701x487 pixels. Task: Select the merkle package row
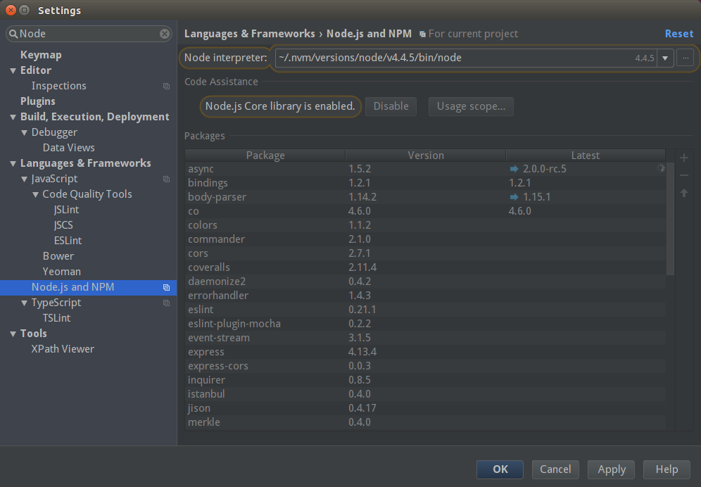click(x=426, y=422)
